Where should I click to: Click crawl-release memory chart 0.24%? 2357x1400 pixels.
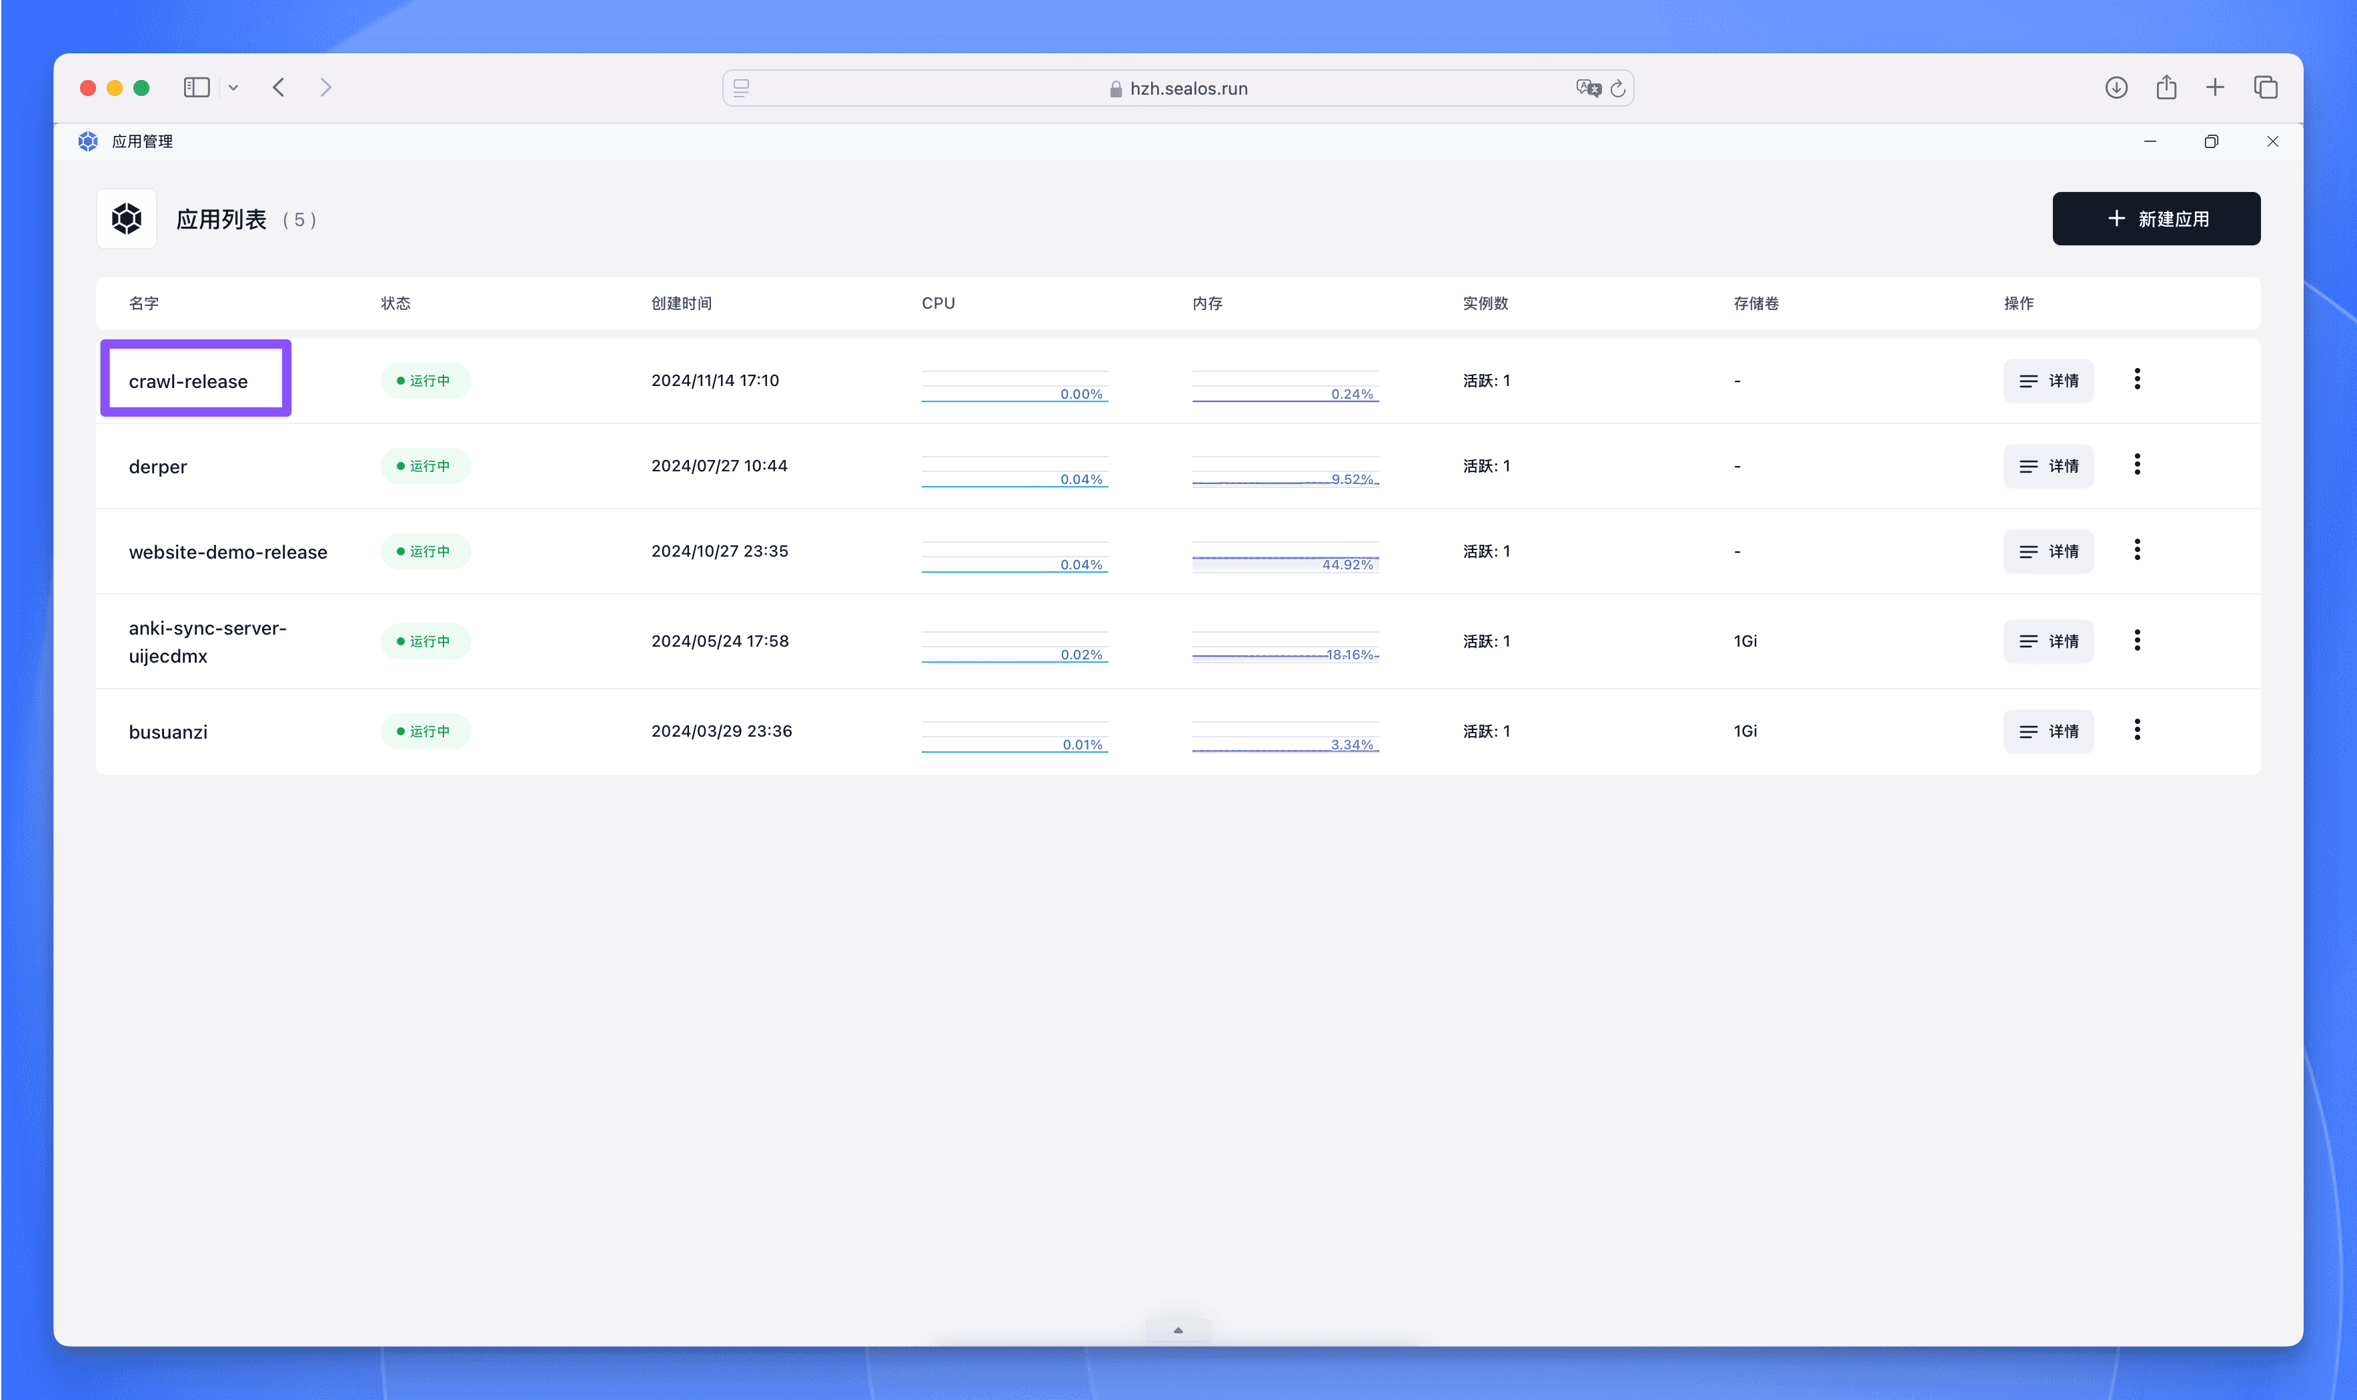pyautogui.click(x=1285, y=386)
